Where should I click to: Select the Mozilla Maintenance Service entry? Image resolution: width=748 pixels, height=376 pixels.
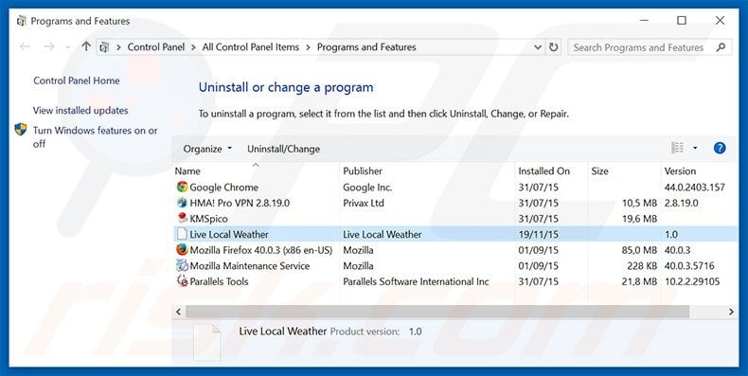click(x=250, y=266)
